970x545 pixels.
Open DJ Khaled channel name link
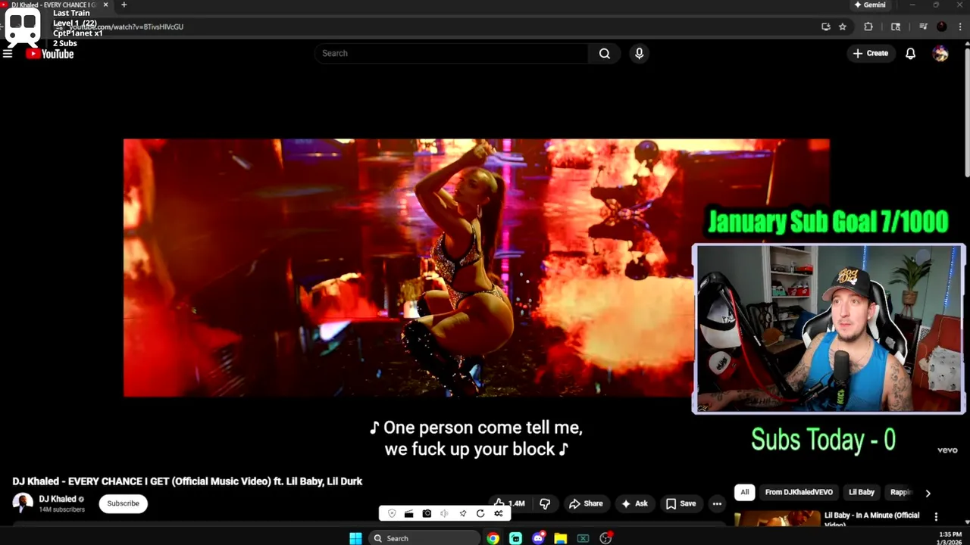click(58, 499)
